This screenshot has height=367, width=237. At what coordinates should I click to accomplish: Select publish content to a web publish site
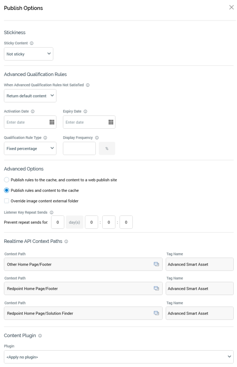(7, 180)
